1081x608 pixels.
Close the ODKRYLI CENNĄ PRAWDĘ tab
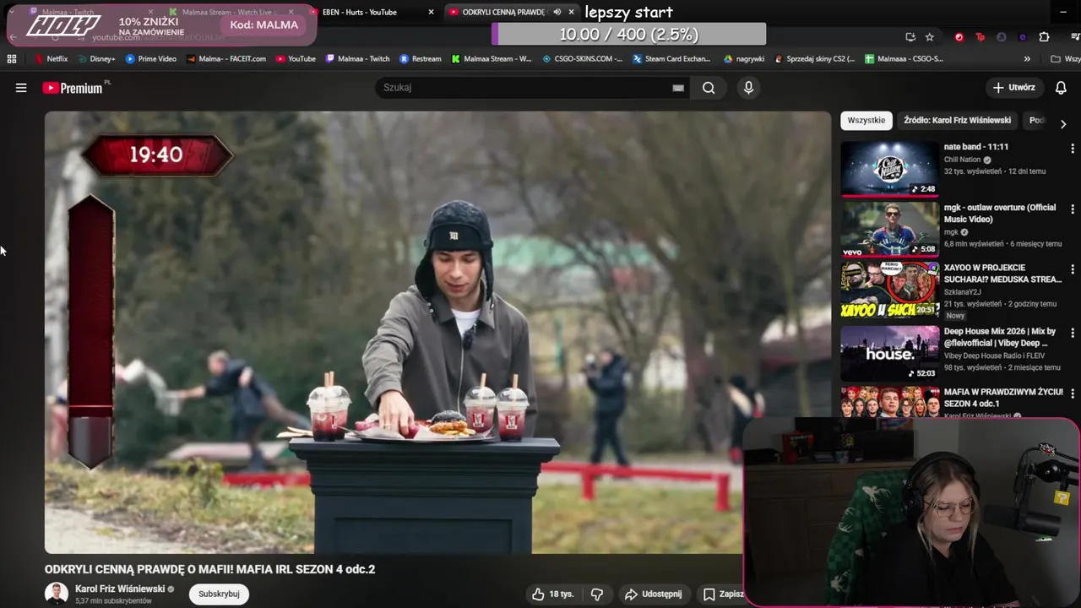click(x=572, y=12)
